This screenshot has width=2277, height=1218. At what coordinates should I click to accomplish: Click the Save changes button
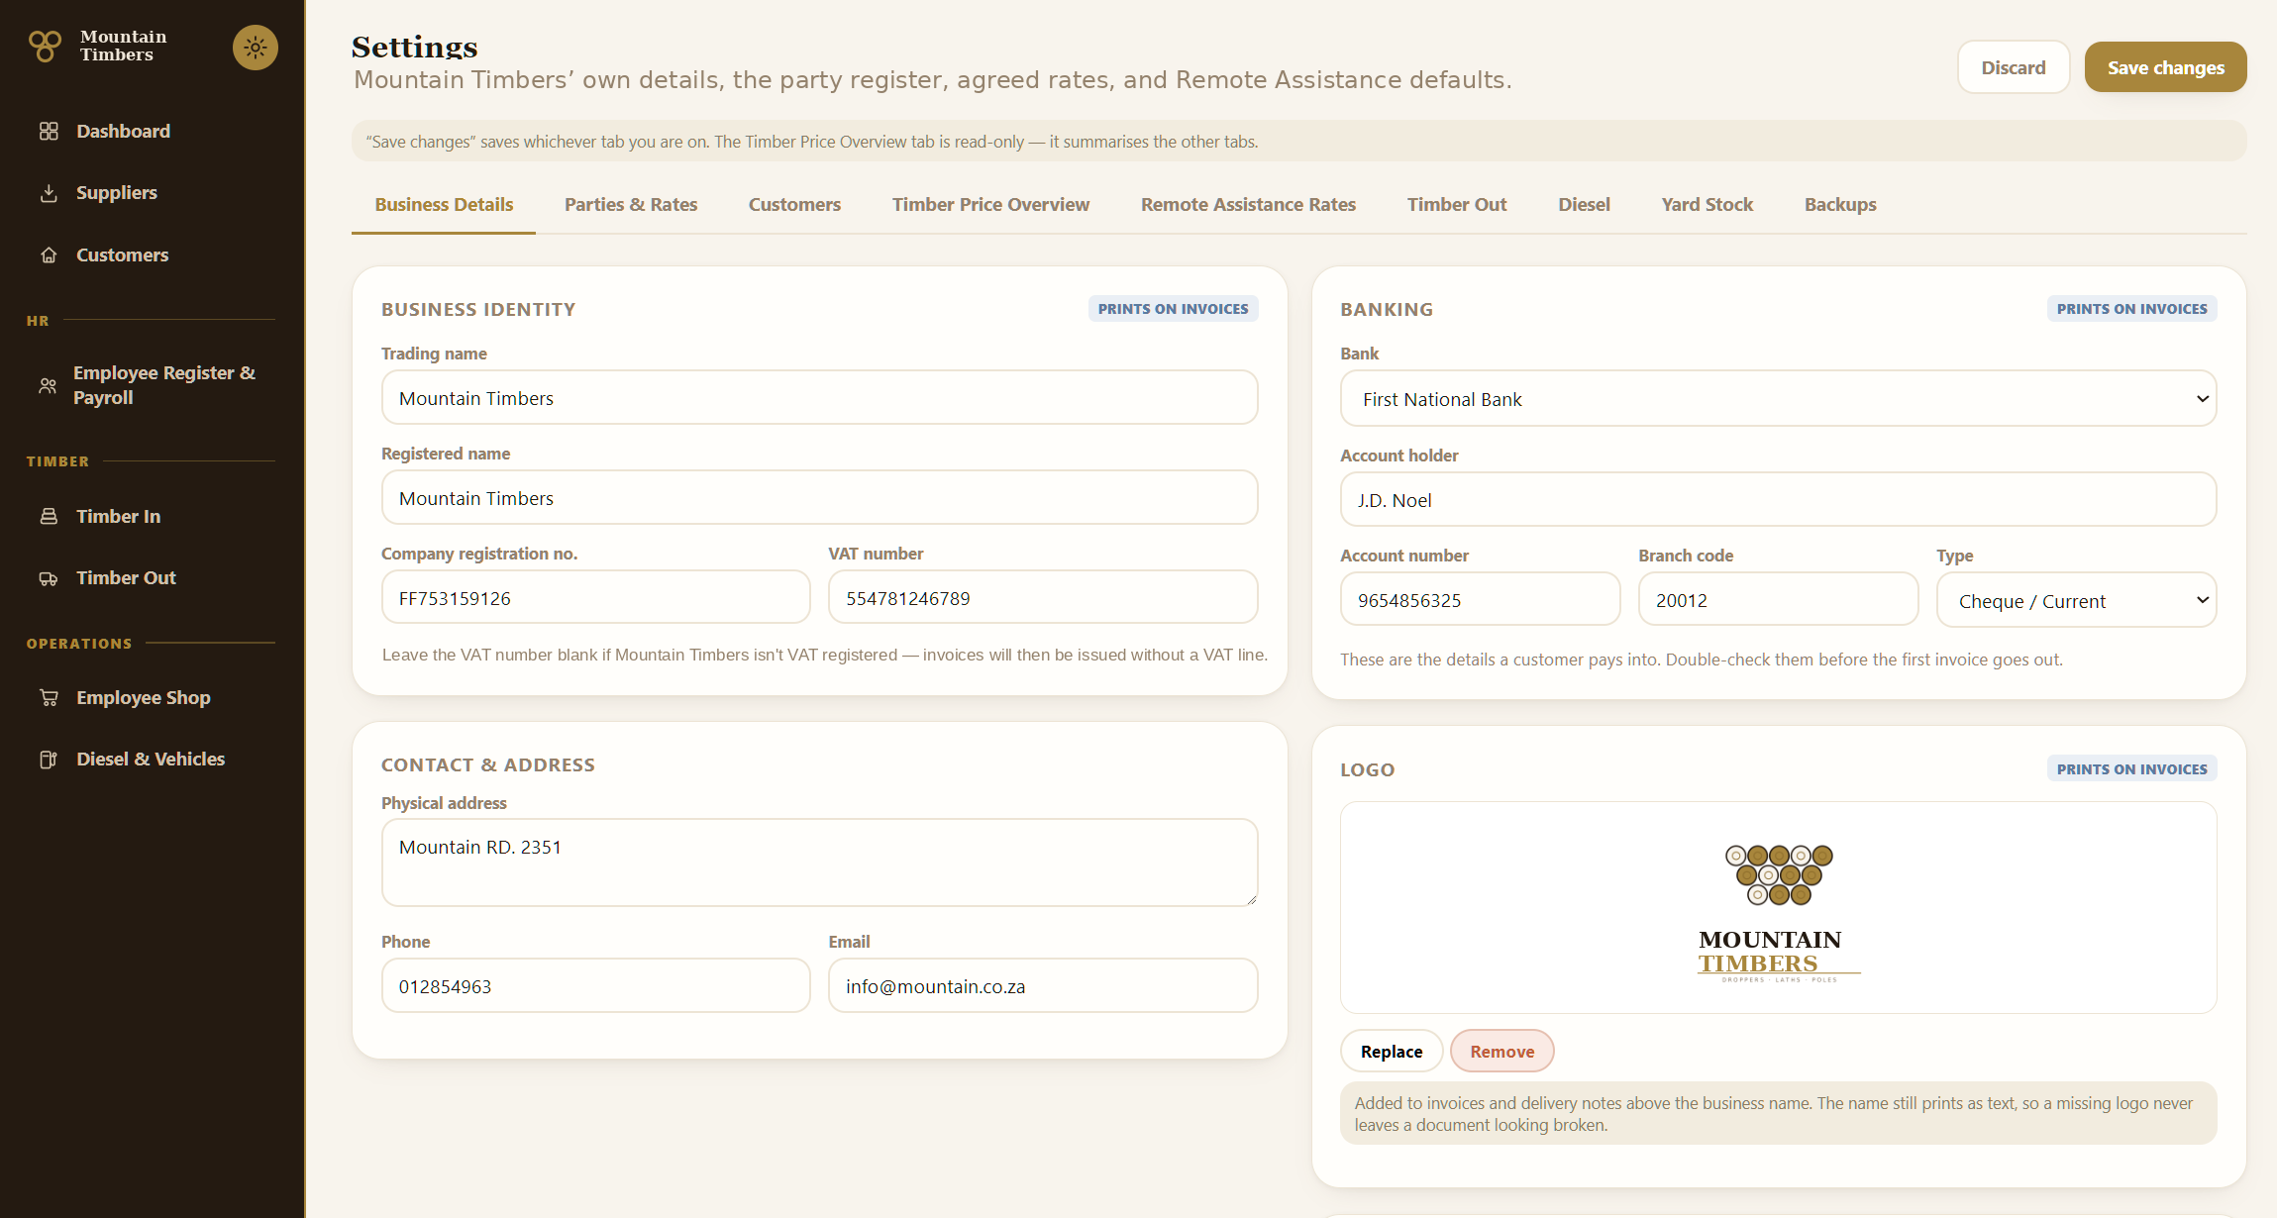coord(2165,67)
